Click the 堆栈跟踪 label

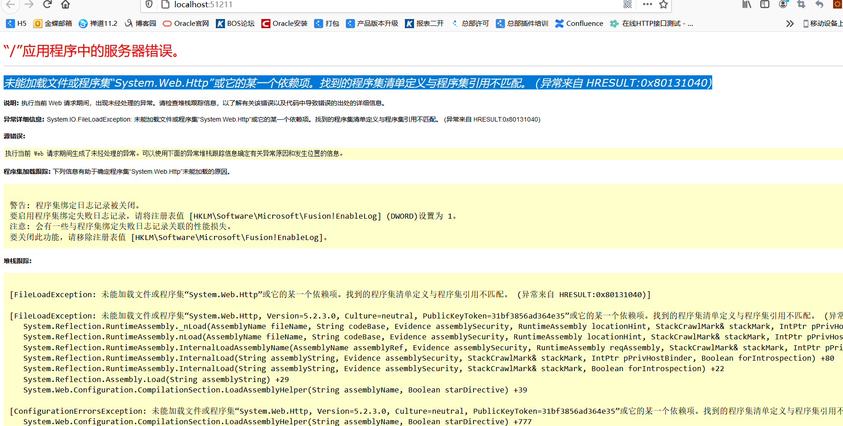(x=18, y=261)
